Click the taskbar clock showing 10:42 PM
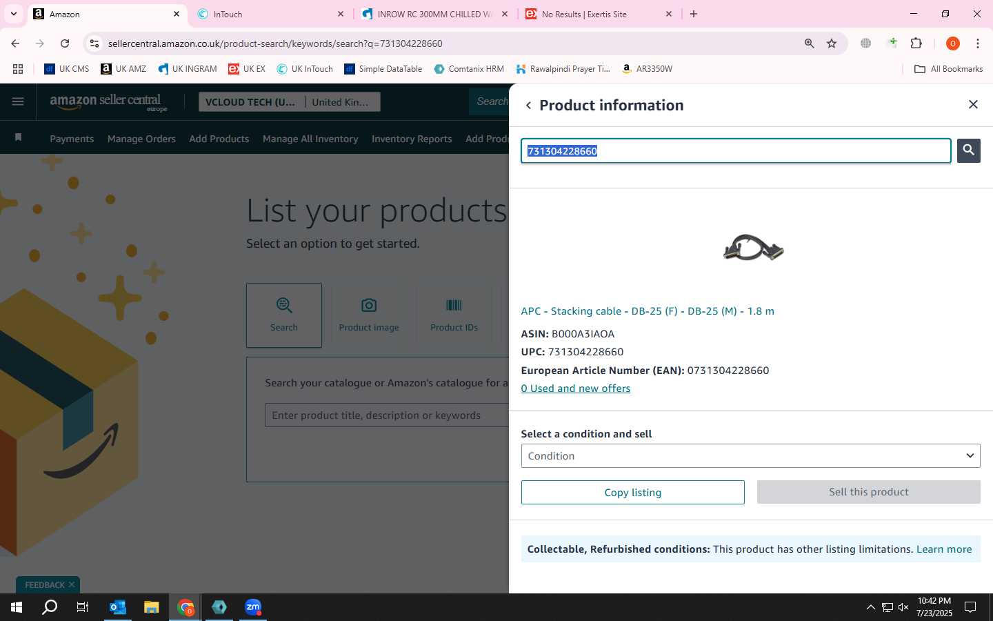 point(934,607)
